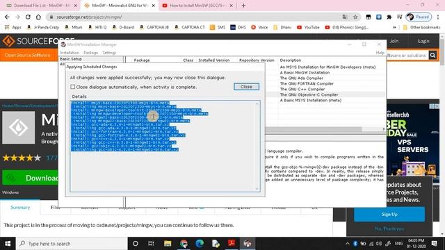Screen dimensions: 445x250
Task: Expand hidden bookmarks chevron
Action: pos(394,27)
